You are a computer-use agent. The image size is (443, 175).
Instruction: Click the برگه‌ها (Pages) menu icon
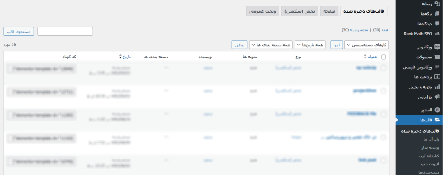437,13
